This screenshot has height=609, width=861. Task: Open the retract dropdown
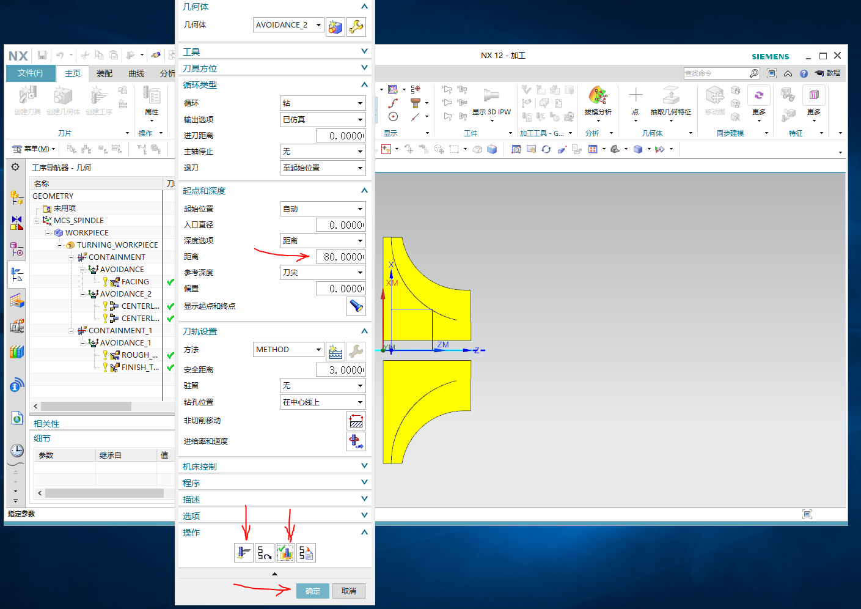pyautogui.click(x=323, y=168)
